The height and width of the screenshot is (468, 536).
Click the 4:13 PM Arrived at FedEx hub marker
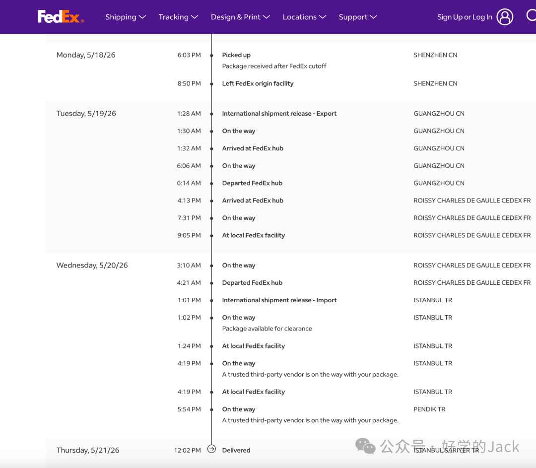pos(211,201)
